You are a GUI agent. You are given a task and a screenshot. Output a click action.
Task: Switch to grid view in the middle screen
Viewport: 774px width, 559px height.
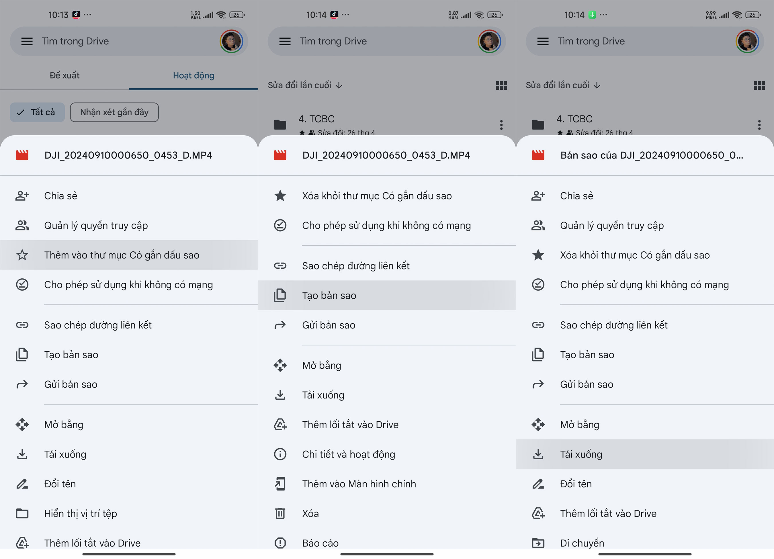coord(501,85)
